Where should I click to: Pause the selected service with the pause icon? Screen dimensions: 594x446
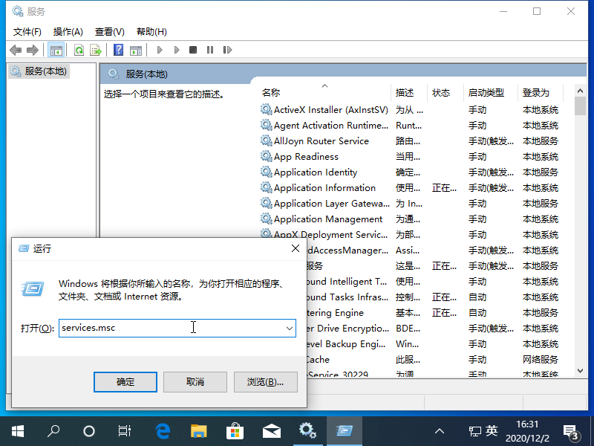coord(209,50)
